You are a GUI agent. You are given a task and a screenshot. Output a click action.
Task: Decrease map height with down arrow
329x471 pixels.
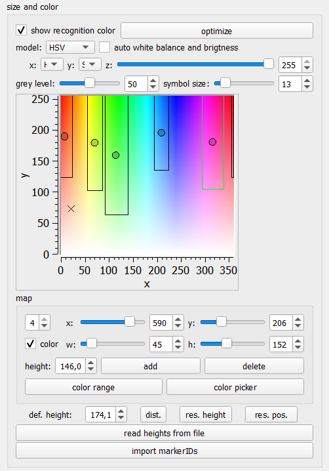[x=91, y=369]
